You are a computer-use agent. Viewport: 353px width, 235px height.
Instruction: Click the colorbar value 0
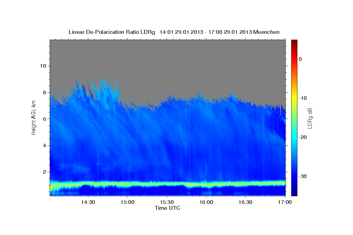click(x=300, y=59)
